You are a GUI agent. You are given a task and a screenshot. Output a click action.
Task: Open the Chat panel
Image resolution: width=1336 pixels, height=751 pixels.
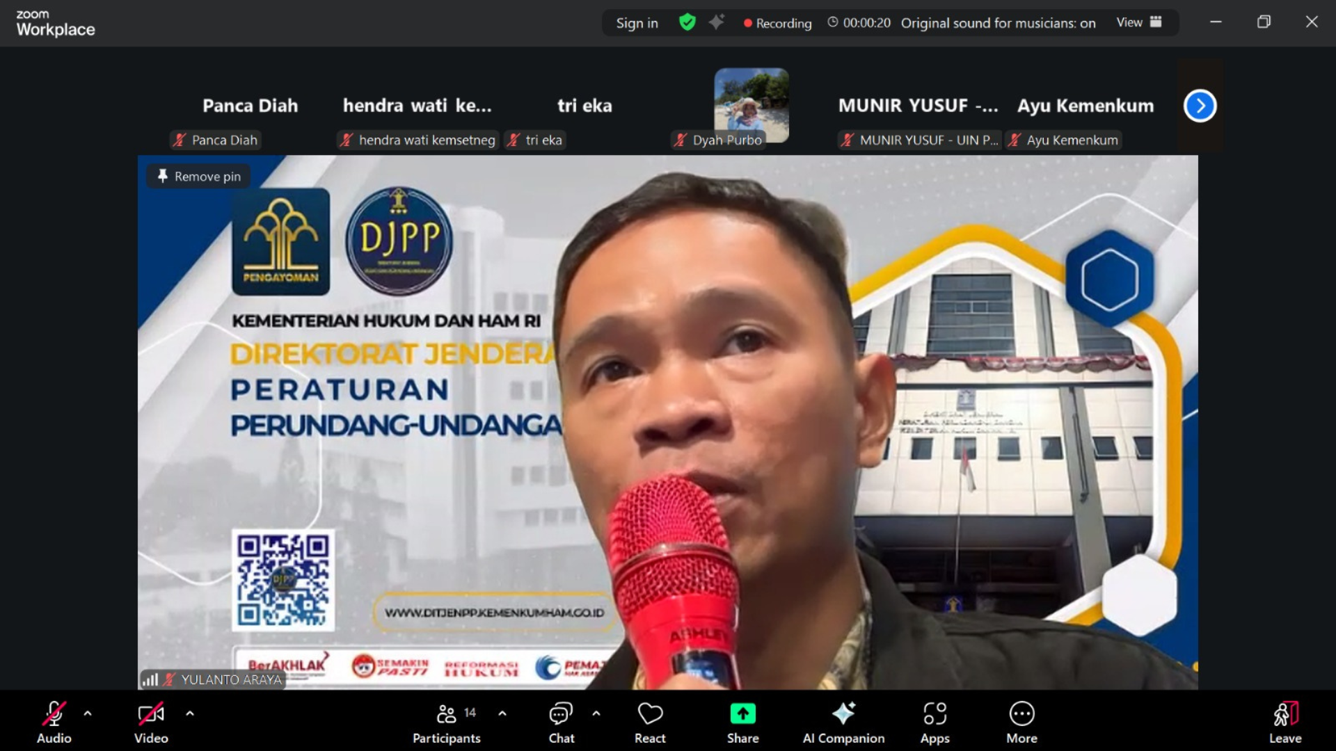point(561,722)
